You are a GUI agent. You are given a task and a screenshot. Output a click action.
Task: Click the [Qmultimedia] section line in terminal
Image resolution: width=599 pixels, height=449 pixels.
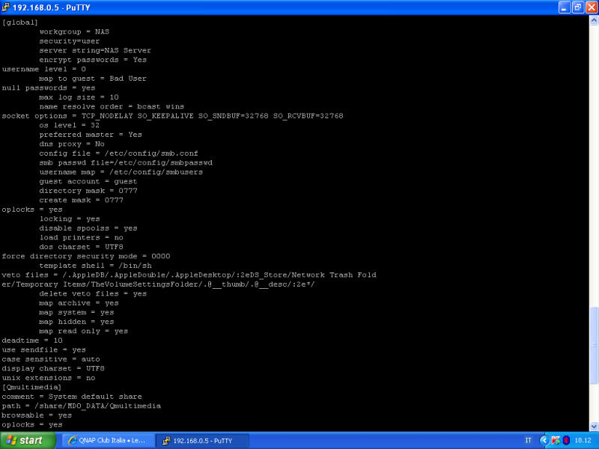click(x=31, y=387)
